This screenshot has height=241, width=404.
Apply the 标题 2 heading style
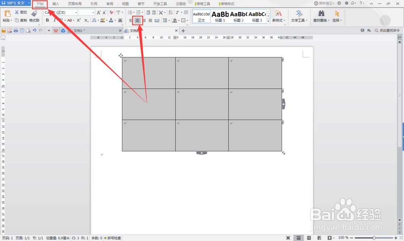point(239,17)
